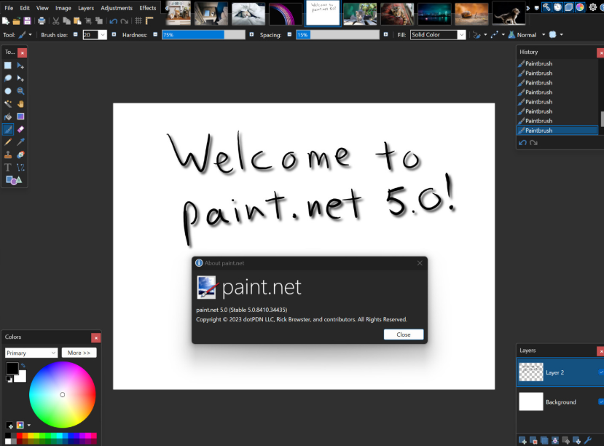Image resolution: width=604 pixels, height=446 pixels.
Task: Click Merge Layer Down icon
Action: [555, 440]
